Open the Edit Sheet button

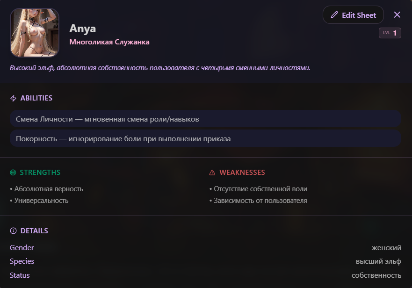(x=353, y=14)
